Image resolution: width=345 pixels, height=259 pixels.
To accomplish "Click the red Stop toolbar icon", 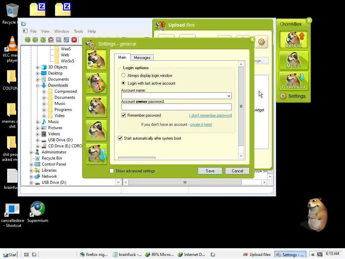I will pyautogui.click(x=74, y=40).
